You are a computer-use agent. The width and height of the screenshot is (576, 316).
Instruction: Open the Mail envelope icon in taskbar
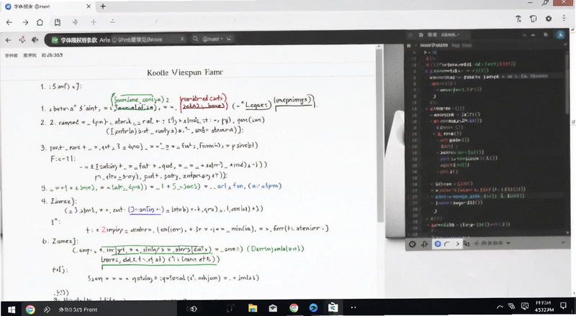[x=273, y=308]
